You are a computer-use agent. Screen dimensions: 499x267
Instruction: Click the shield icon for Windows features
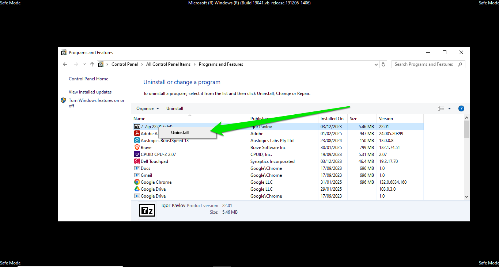[x=63, y=100]
